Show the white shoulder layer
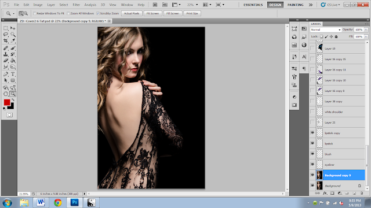 click(312, 112)
